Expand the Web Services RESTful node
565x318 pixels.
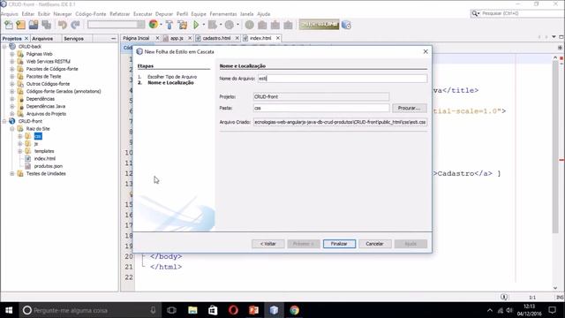pos(11,61)
